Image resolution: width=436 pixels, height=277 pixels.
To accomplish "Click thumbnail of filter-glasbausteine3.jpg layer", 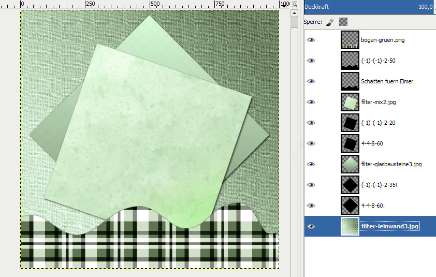I will click(x=350, y=164).
